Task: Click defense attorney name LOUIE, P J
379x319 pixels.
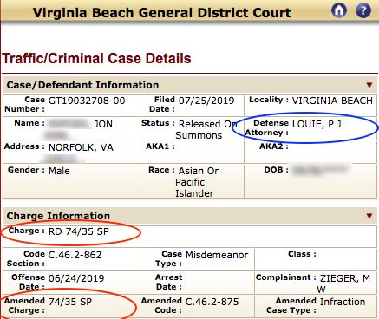Action: pyautogui.click(x=317, y=124)
